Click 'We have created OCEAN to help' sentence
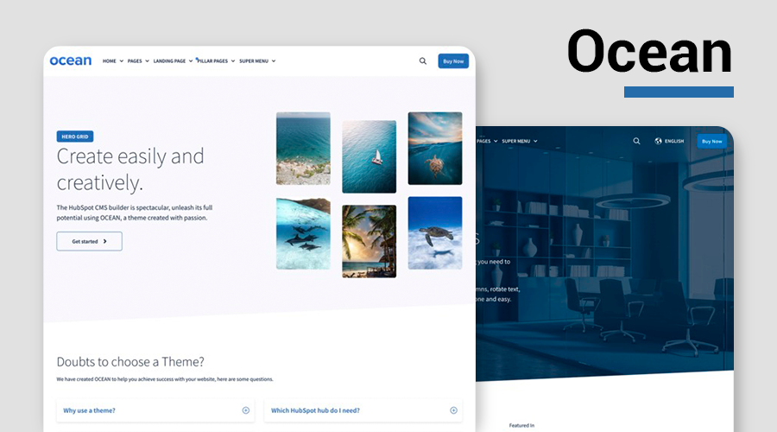777x432 pixels. pos(165,379)
